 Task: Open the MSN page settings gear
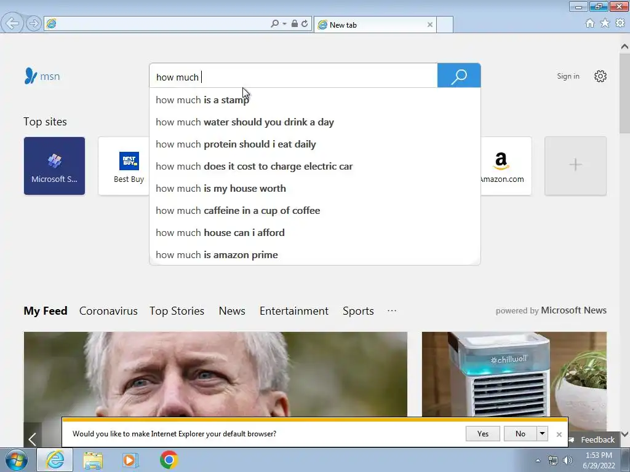pos(600,76)
